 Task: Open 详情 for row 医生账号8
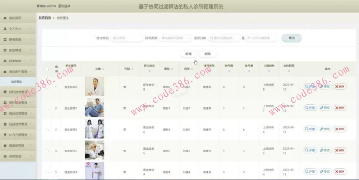pyautogui.click(x=310, y=87)
